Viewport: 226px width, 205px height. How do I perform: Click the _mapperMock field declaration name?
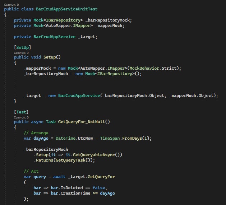coord(109,25)
